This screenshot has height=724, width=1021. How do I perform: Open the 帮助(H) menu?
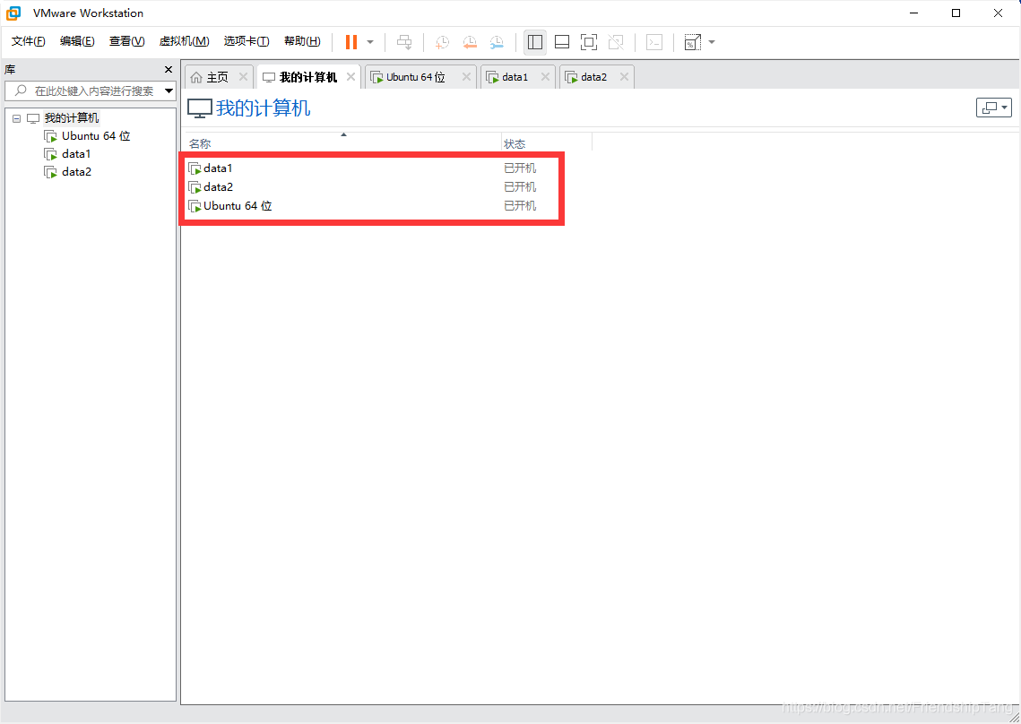pyautogui.click(x=303, y=41)
